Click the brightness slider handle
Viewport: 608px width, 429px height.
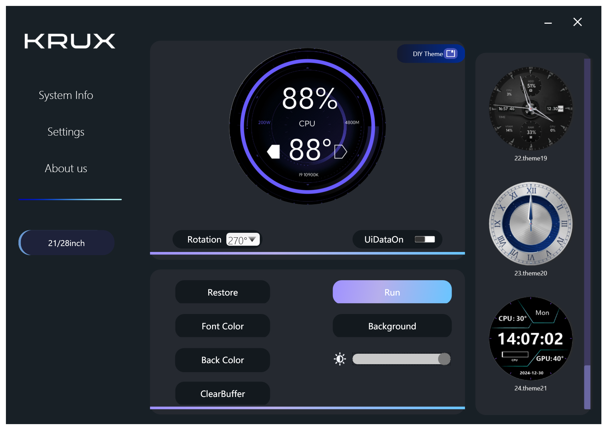tap(444, 359)
